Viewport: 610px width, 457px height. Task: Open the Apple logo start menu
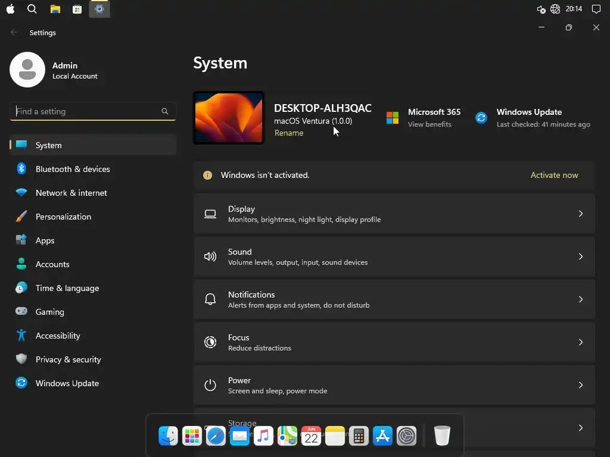[11, 8]
